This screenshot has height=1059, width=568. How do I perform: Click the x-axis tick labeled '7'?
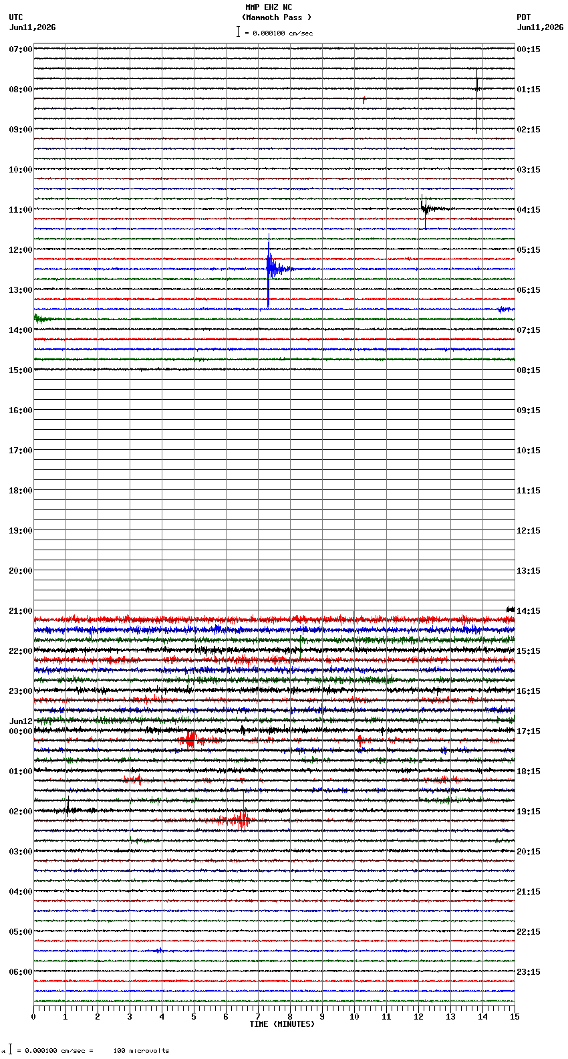(x=258, y=1017)
